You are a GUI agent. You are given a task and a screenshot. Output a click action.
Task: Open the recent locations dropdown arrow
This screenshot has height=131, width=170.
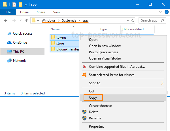coord(21,20)
